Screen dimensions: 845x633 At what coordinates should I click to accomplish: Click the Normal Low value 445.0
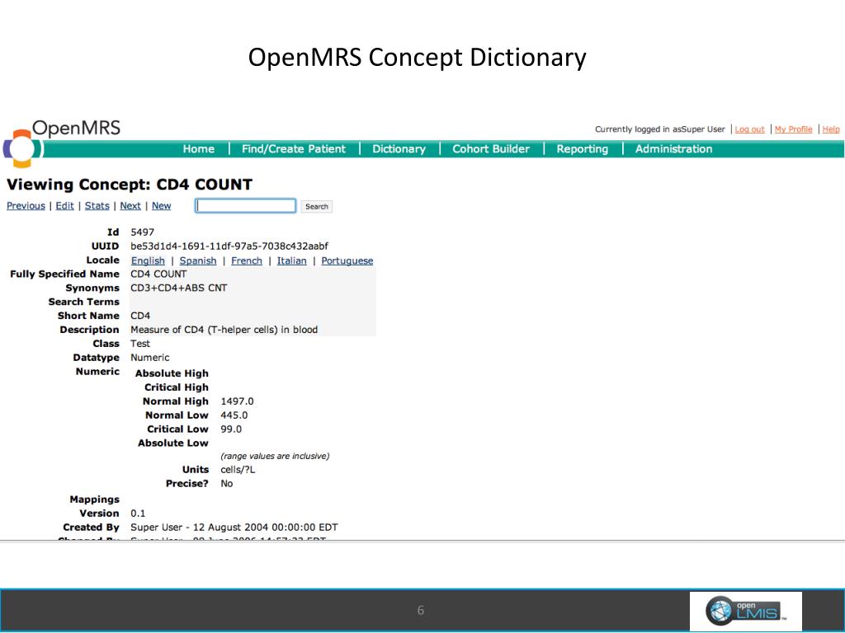coord(234,415)
